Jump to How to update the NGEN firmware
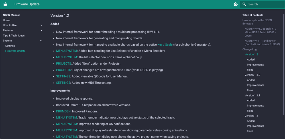The width and height of the screenshot is (285, 139). (x=257, y=22)
